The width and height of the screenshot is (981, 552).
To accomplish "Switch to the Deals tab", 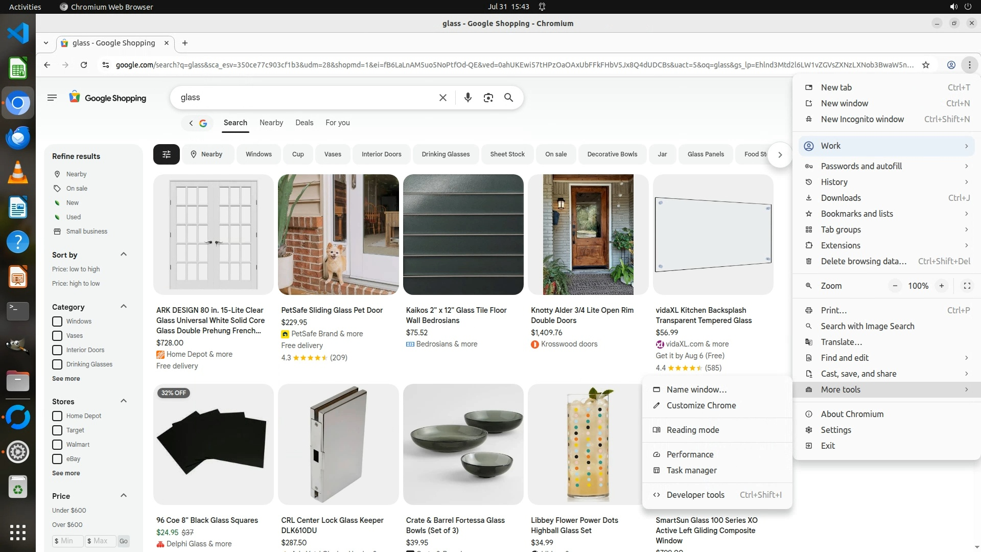I will (304, 123).
